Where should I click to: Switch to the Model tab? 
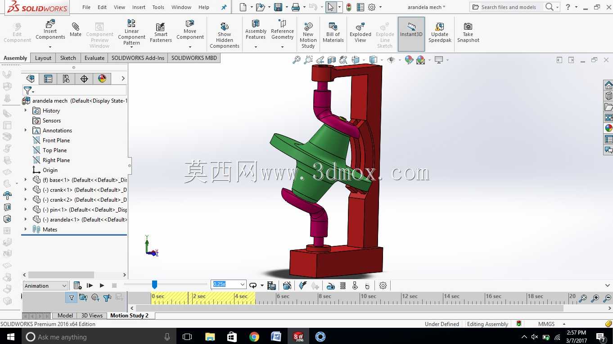[x=65, y=316]
